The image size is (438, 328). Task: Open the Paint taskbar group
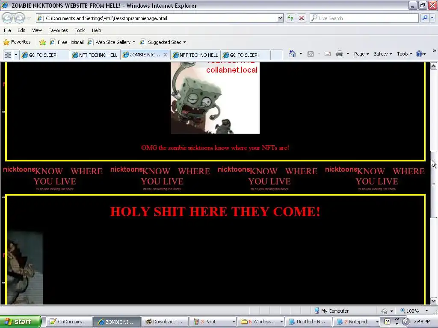click(213, 322)
